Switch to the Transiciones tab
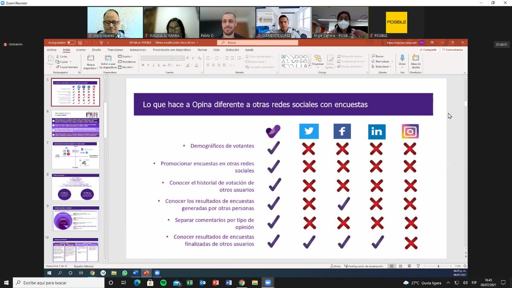Image resolution: width=512 pixels, height=288 pixels. [x=115, y=49]
